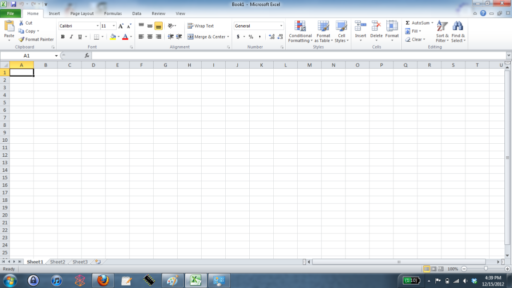The width and height of the screenshot is (512, 288).
Task: Open Conditional Formatting icon
Action: point(300,26)
